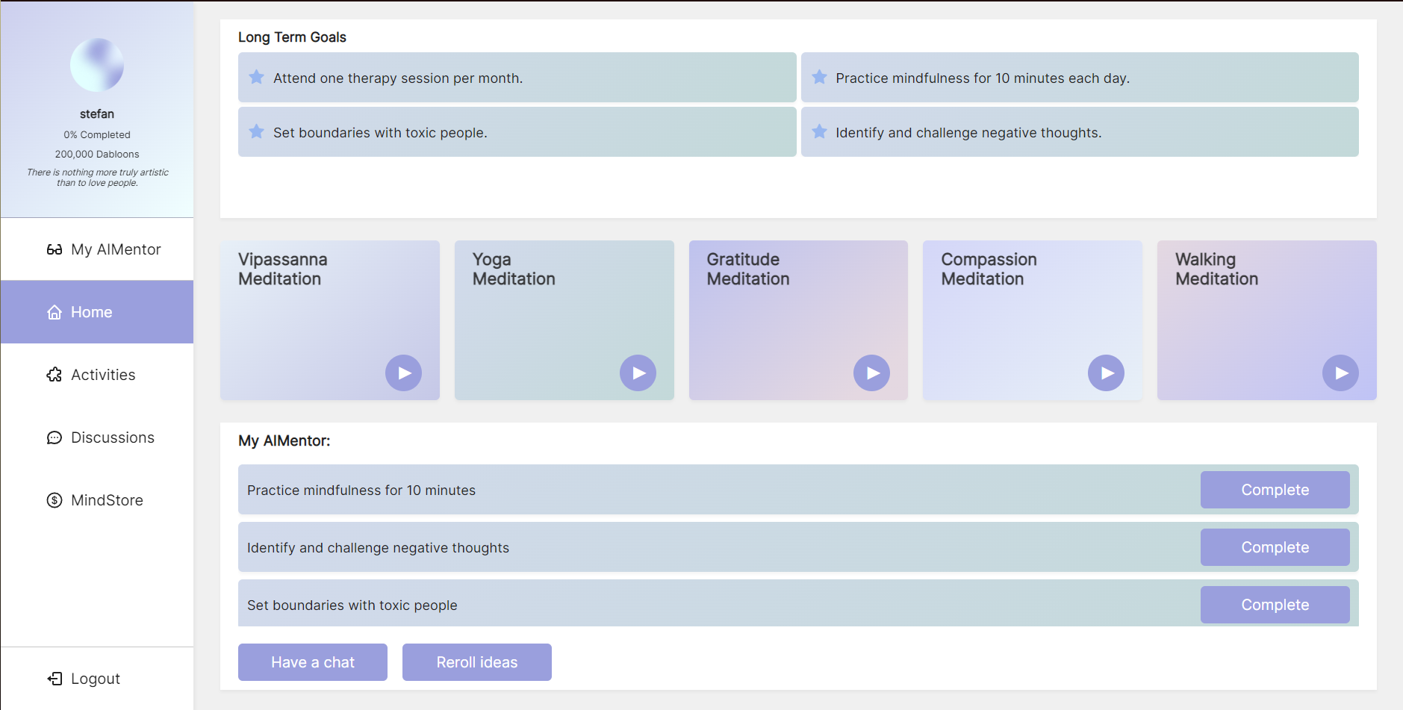
Task: Complete the mindfulness 10 minutes task
Action: 1275,490
